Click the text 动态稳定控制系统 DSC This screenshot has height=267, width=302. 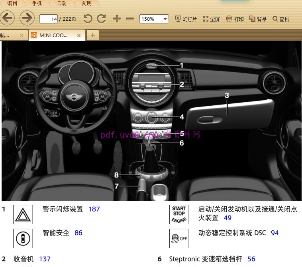coord(232,233)
